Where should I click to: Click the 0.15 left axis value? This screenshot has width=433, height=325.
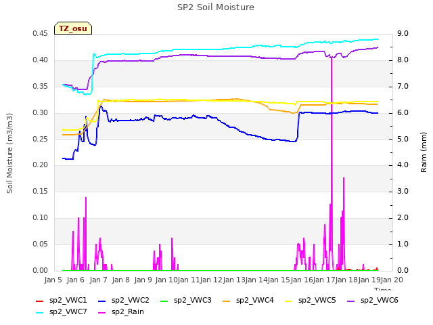click(x=41, y=191)
